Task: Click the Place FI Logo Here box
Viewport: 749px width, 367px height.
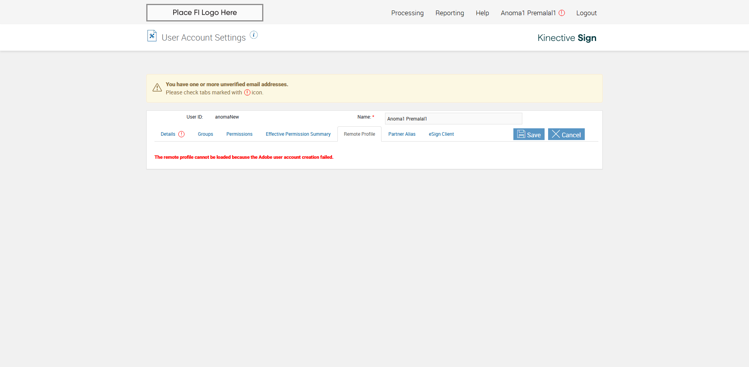Action: tap(205, 12)
